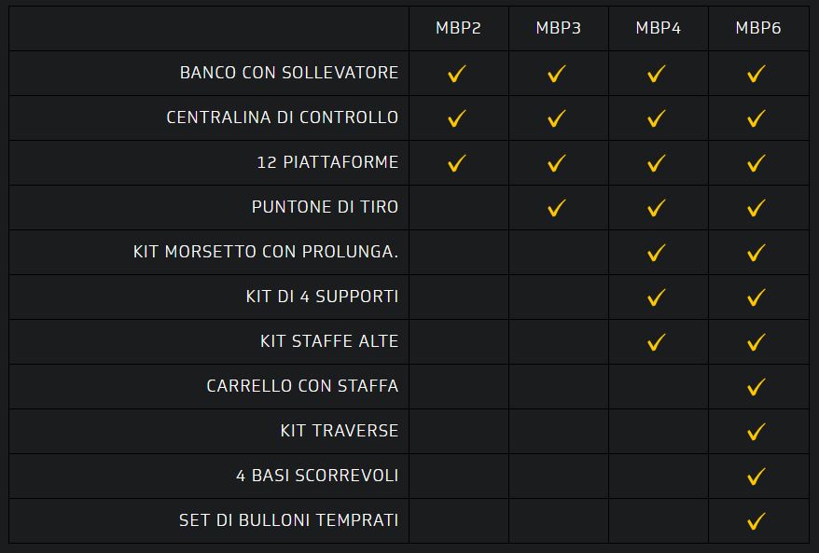Viewport: 819px width, 553px height.
Task: Click the Puntone di Tiro label
Action: (x=325, y=207)
